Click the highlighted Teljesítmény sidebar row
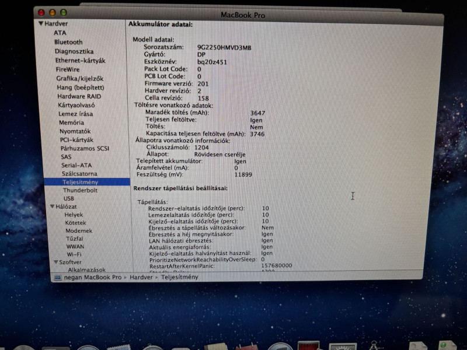 pos(87,182)
